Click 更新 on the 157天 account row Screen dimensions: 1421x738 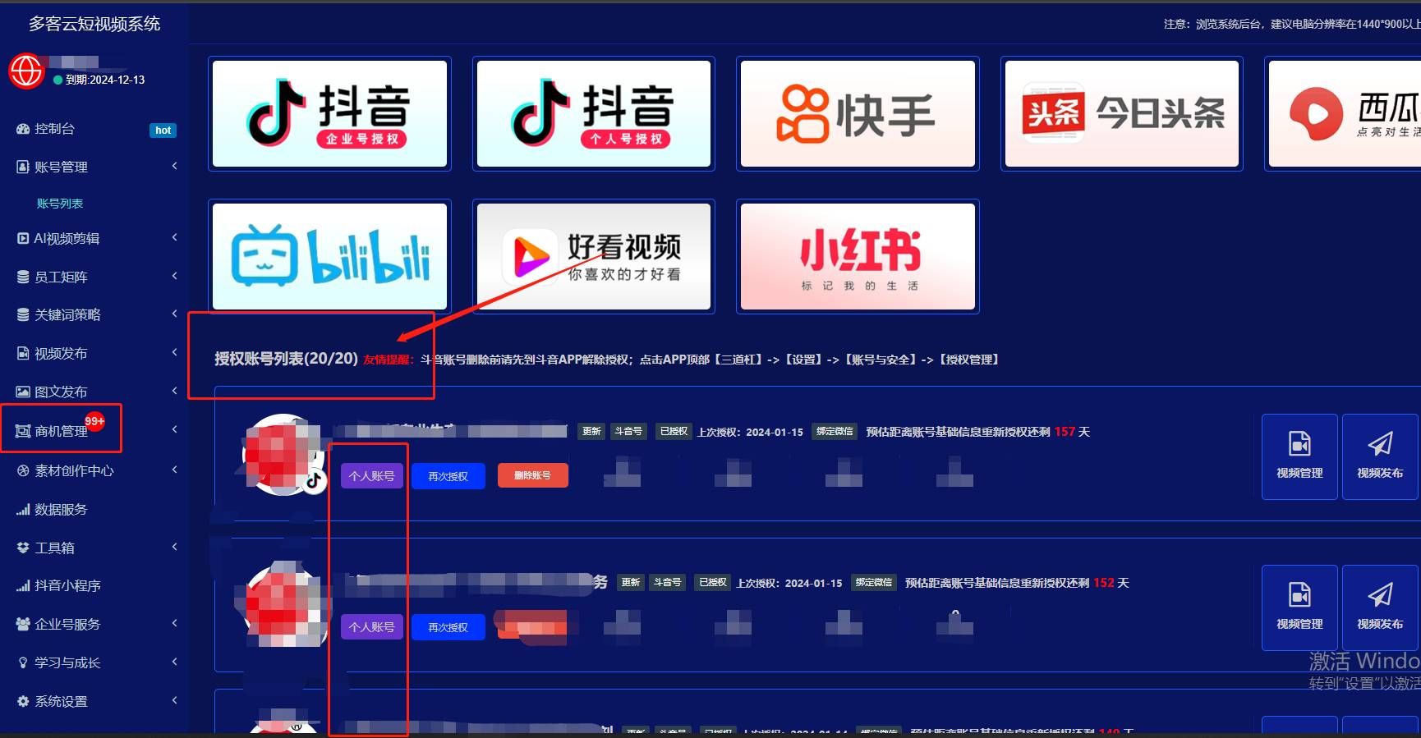(x=591, y=431)
